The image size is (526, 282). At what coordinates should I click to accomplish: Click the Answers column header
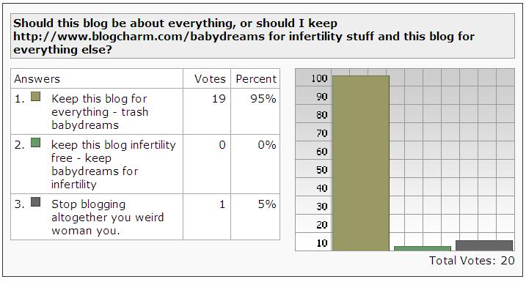click(x=37, y=79)
